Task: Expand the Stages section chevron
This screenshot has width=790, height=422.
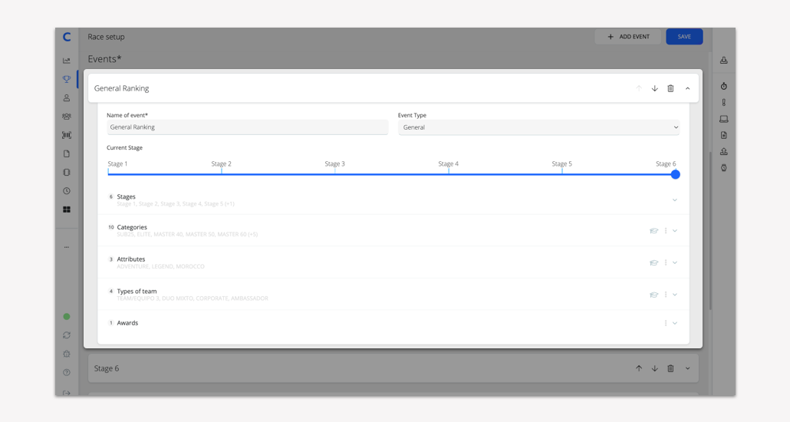Action: coord(675,200)
